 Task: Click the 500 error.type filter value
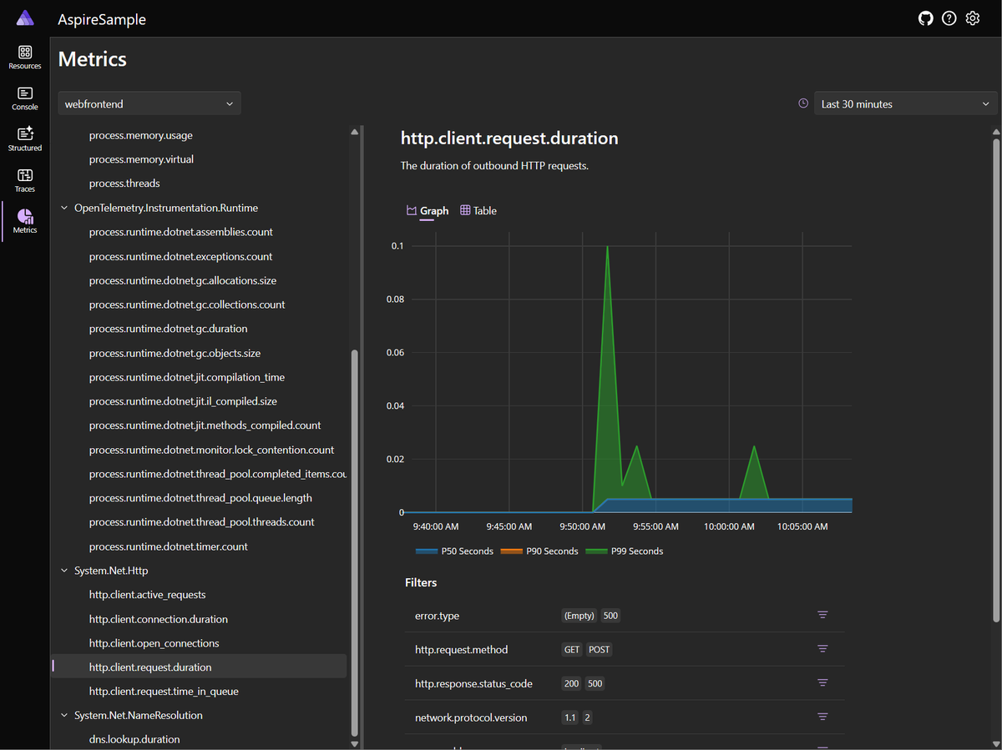pos(610,616)
